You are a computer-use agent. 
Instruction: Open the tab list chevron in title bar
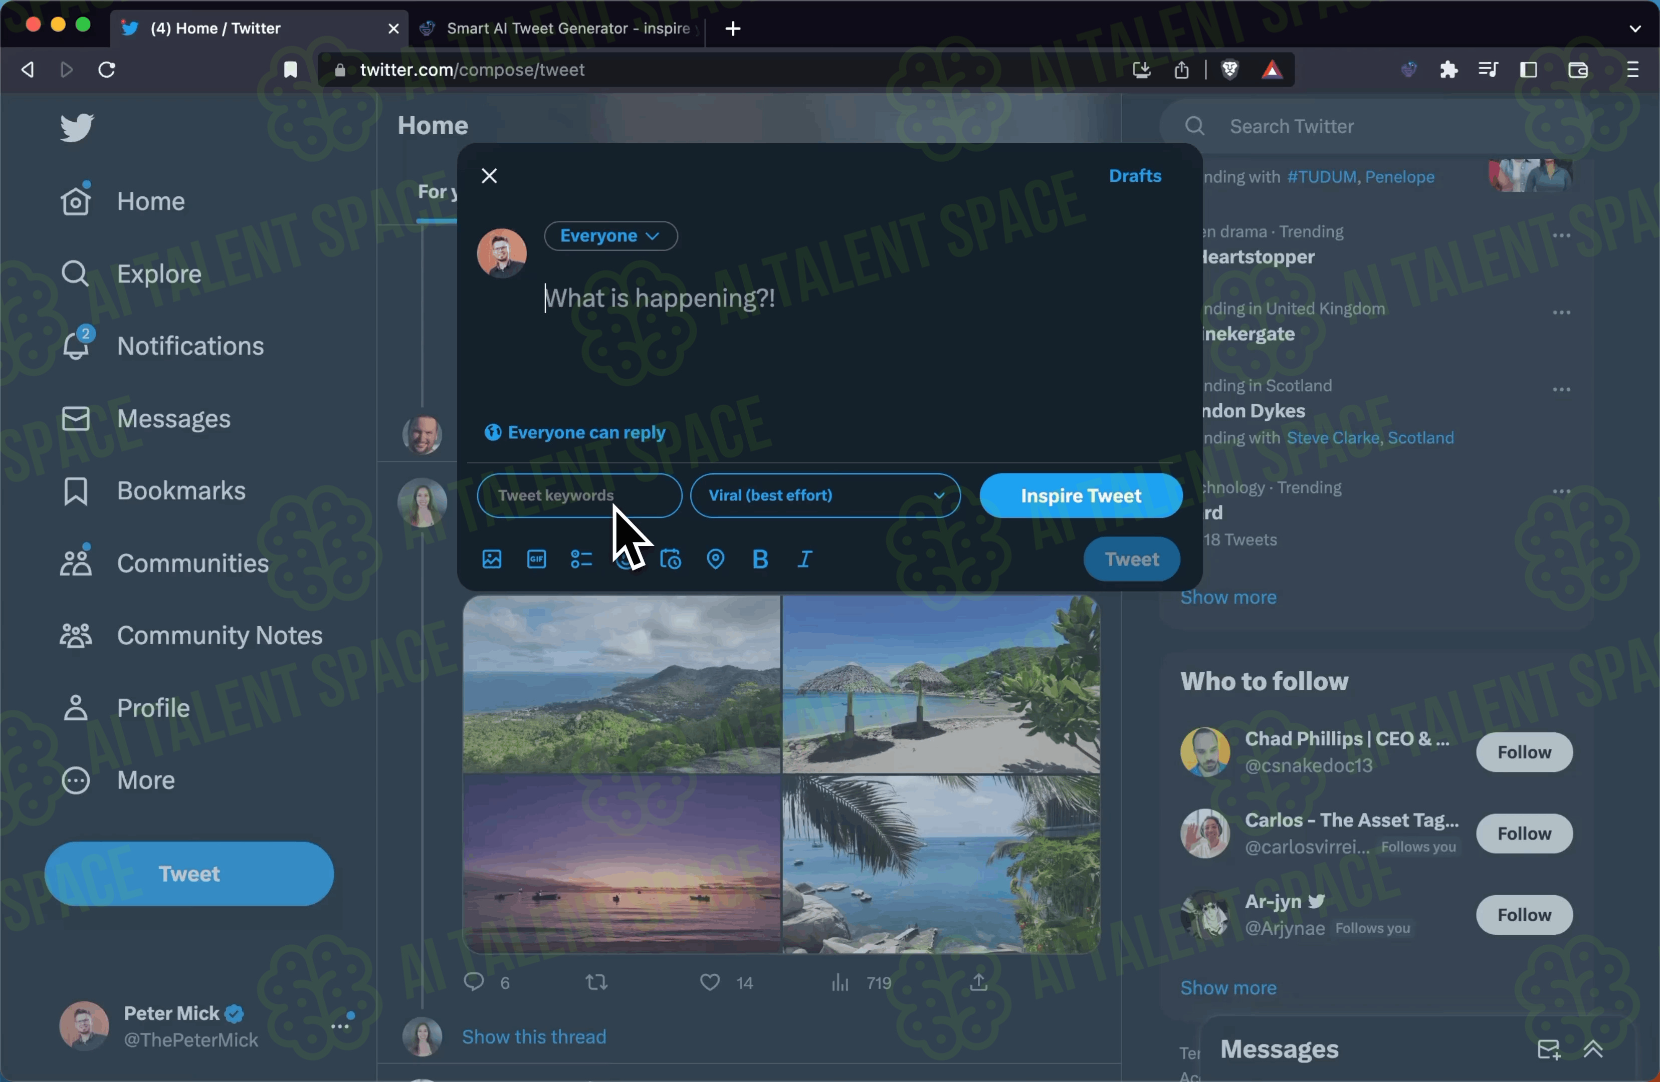point(1635,29)
